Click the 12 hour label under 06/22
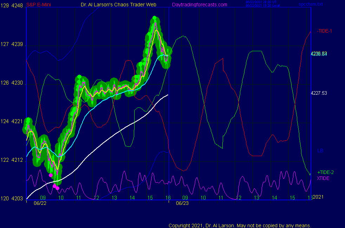The width and height of the screenshot is (345, 228). click(x=96, y=198)
